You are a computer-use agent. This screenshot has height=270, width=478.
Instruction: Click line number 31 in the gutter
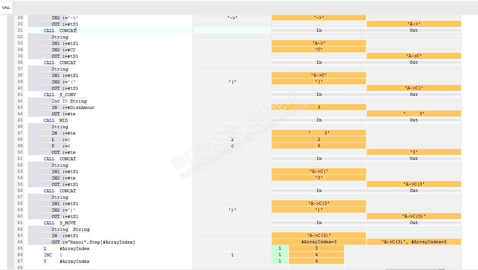pos(20,31)
